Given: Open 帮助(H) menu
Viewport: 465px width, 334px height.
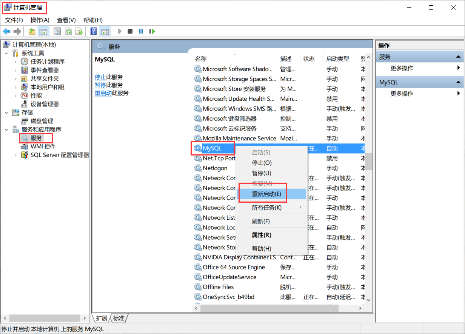Looking at the screenshot, I should coord(93,20).
